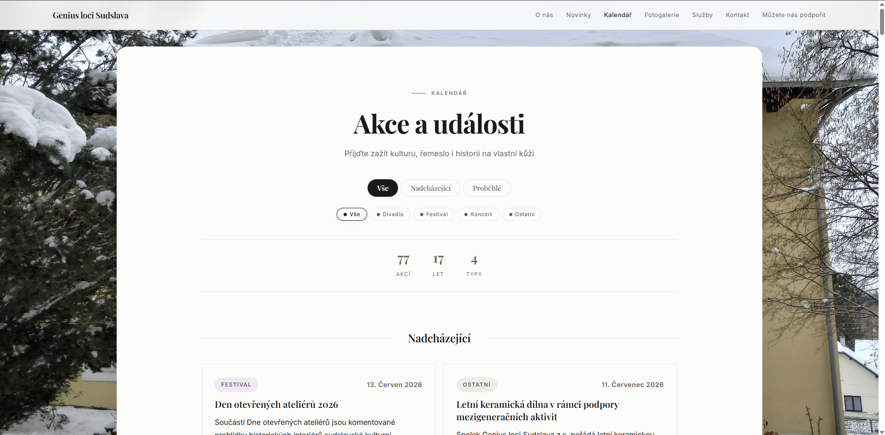
Task: Click the Genius loci Sudslava site logo
Action: coord(90,15)
